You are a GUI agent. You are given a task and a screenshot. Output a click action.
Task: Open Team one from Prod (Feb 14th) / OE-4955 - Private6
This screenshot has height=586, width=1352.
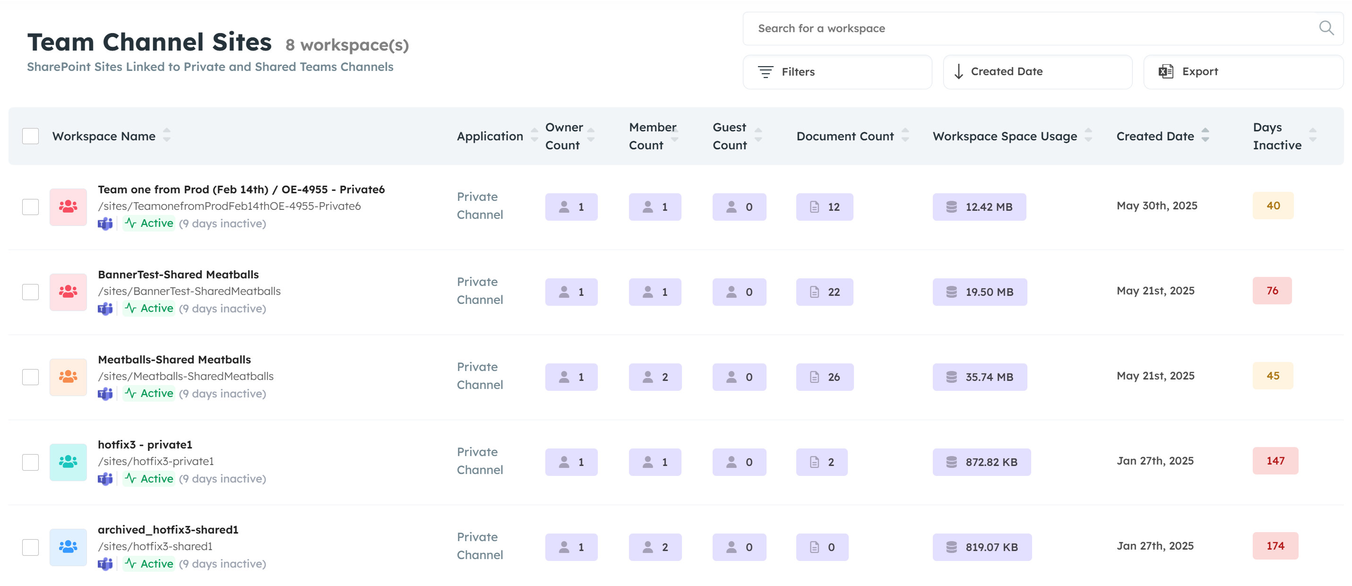click(241, 190)
